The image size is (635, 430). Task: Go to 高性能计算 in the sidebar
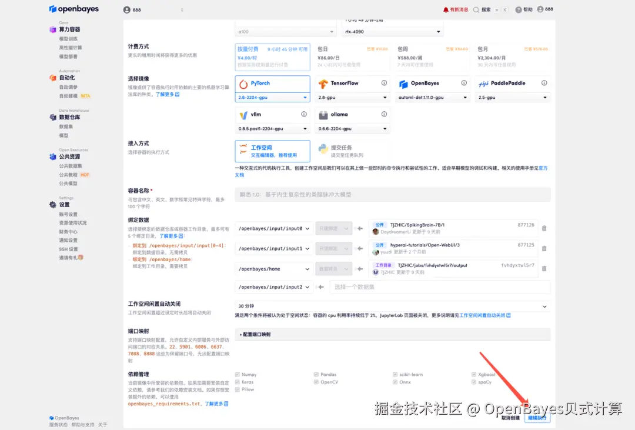(71, 48)
